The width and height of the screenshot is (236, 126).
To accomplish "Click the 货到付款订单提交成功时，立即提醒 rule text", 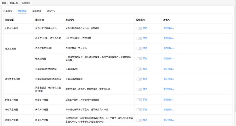I will (x=82, y=28).
